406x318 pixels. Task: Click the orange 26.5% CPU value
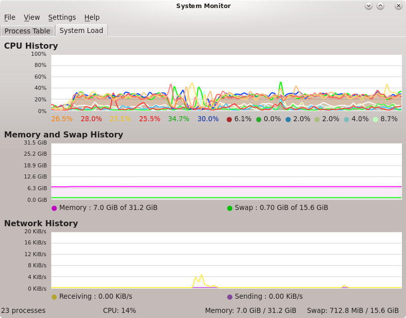[x=62, y=119]
